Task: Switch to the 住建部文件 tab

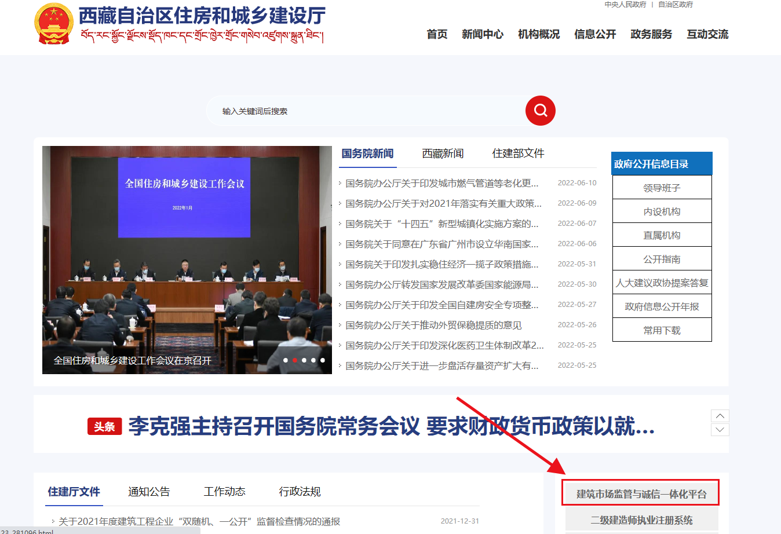Action: click(x=517, y=153)
